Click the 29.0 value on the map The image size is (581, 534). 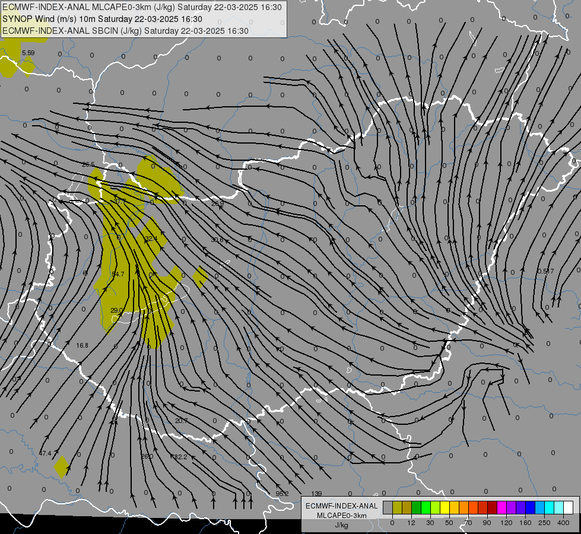116,310
